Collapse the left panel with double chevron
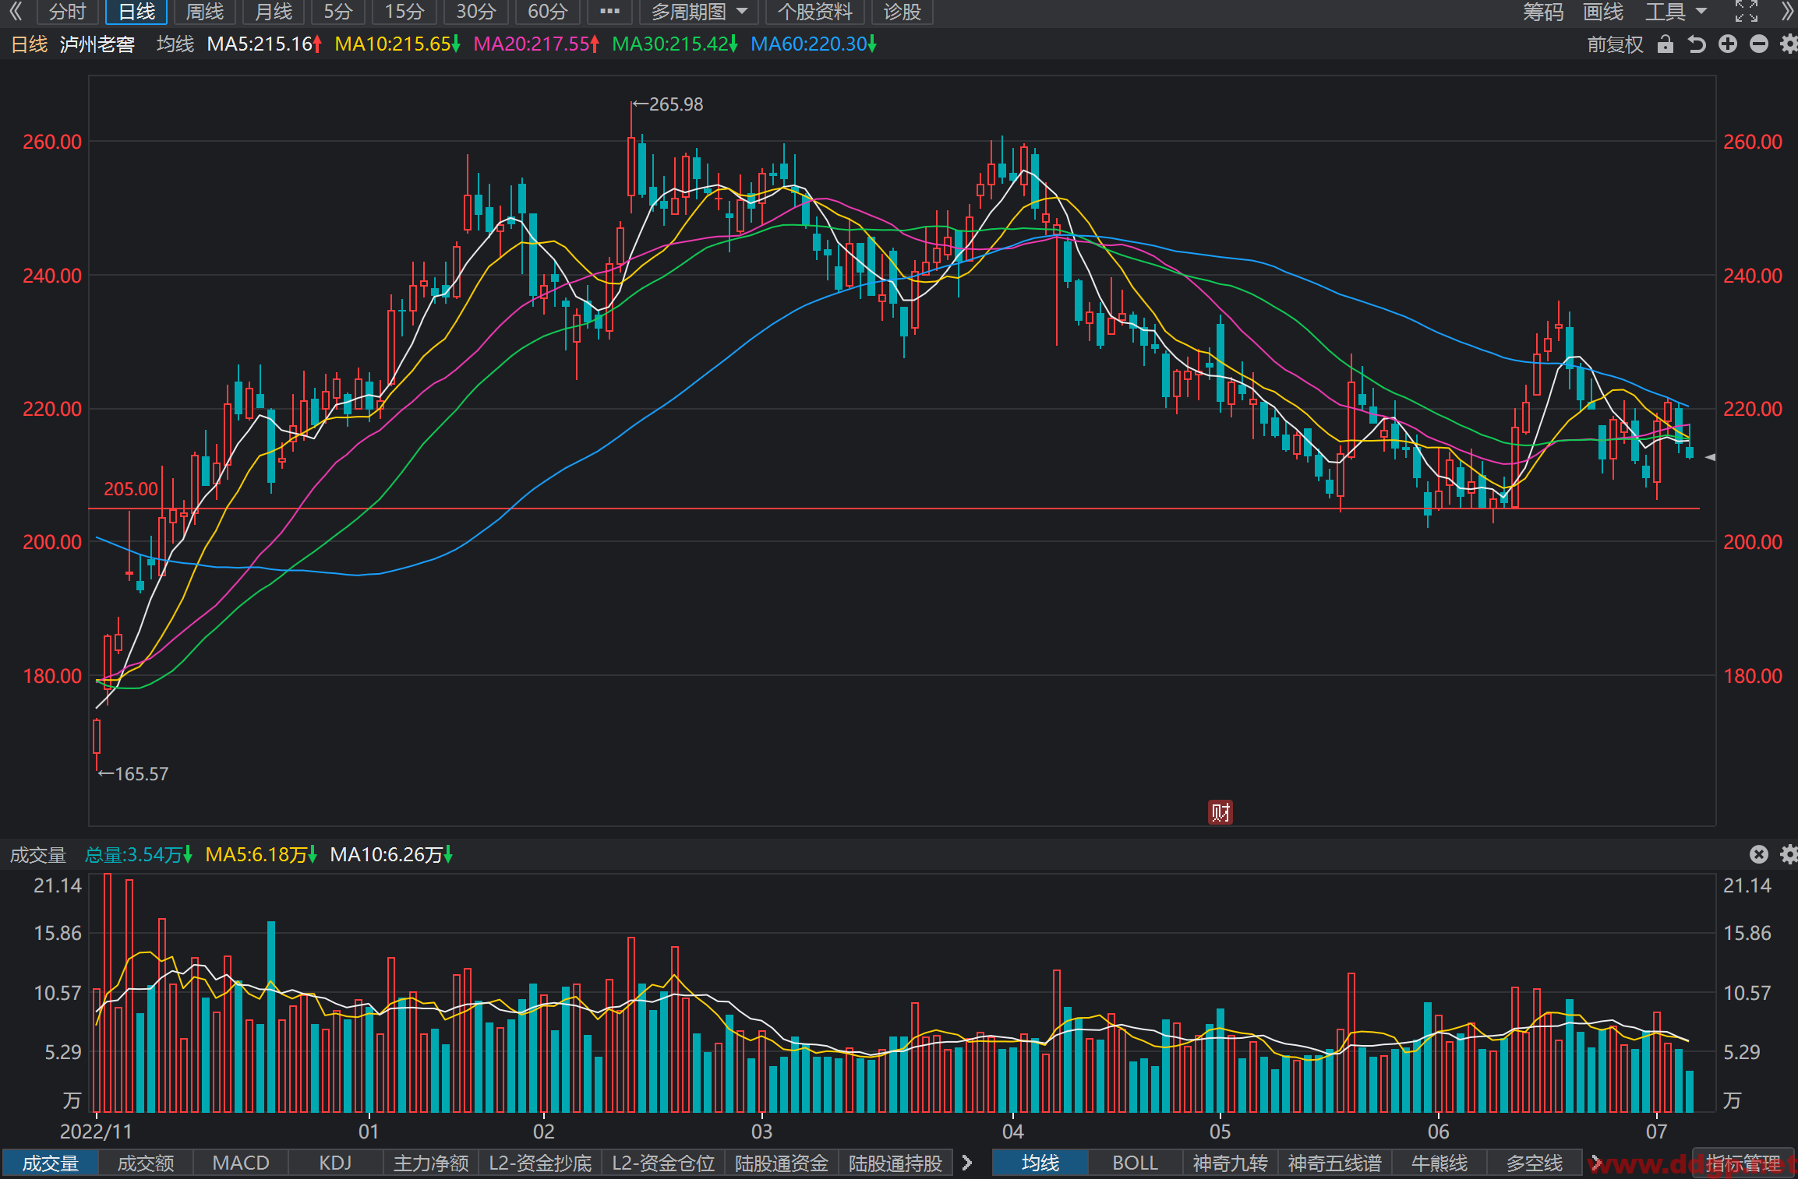 coord(15,11)
